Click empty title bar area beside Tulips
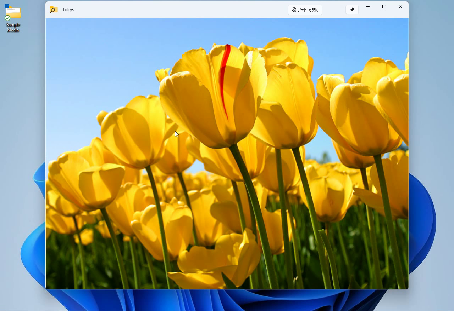 click(x=177, y=10)
